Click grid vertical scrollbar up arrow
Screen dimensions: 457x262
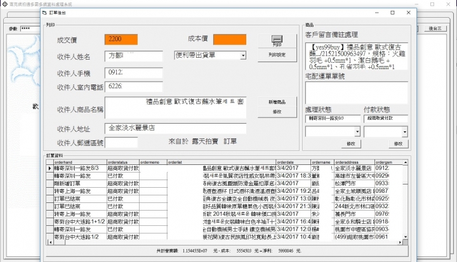pos(405,162)
